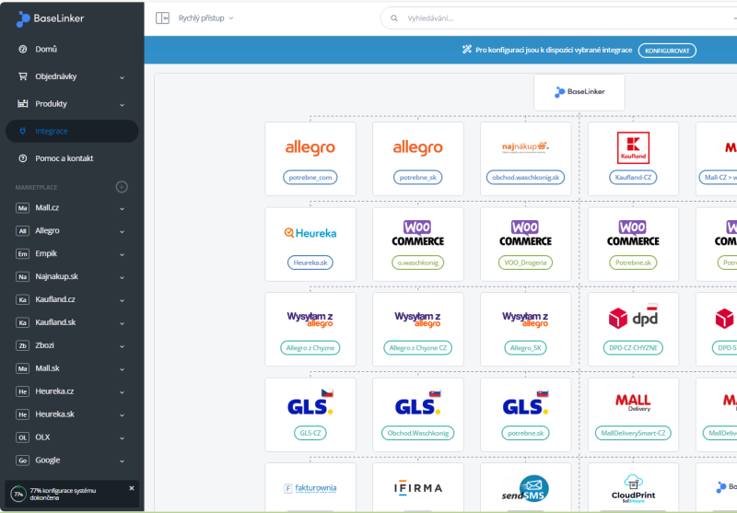Click the Allegro z Chyzne CZ label
The width and height of the screenshot is (737, 513).
click(418, 348)
